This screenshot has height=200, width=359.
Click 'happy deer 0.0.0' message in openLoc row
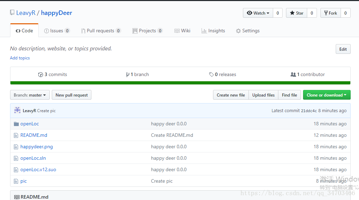click(169, 124)
